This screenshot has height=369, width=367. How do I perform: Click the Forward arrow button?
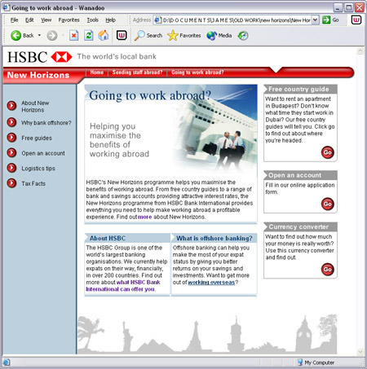pyautogui.click(x=52, y=36)
